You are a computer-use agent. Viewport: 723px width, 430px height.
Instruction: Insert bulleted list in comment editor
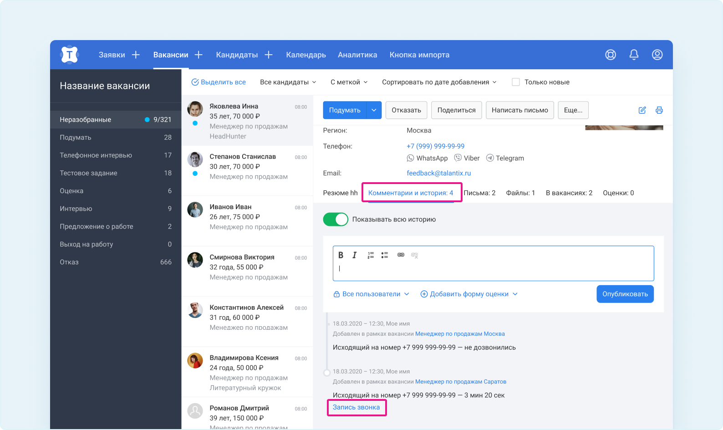tap(385, 255)
